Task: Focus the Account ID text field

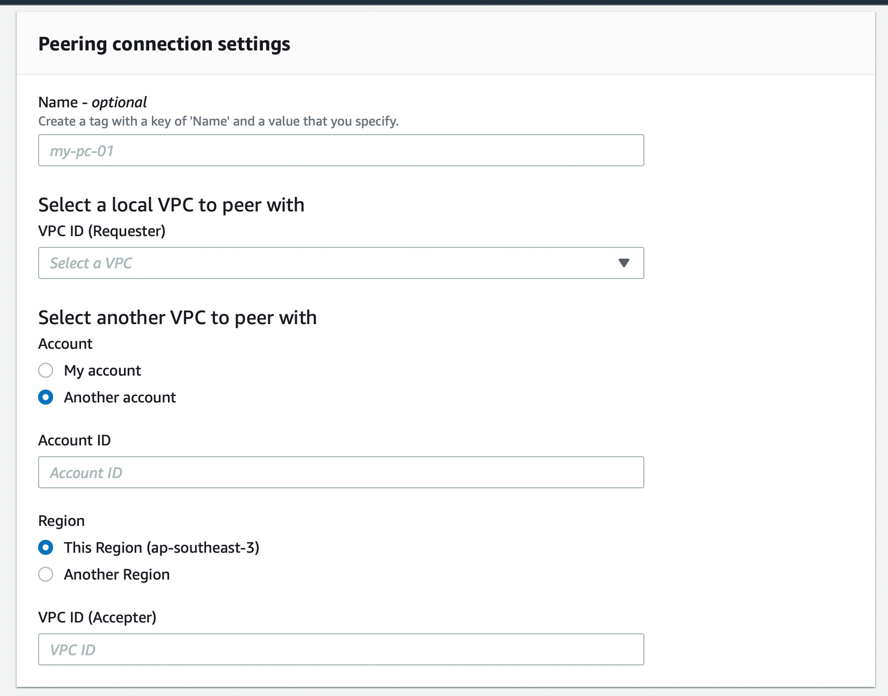Action: [x=341, y=472]
